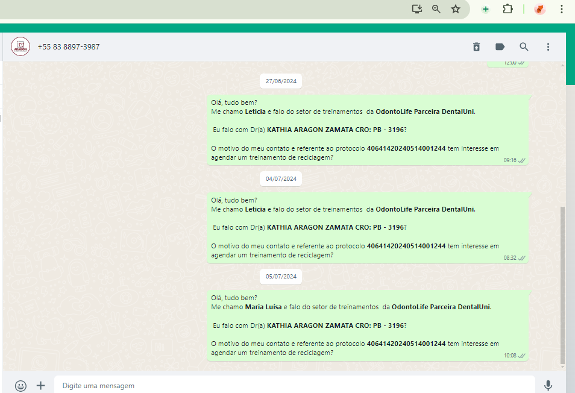The image size is (575, 393).
Task: Click the Aragon contact profile picture
Action: click(20, 46)
